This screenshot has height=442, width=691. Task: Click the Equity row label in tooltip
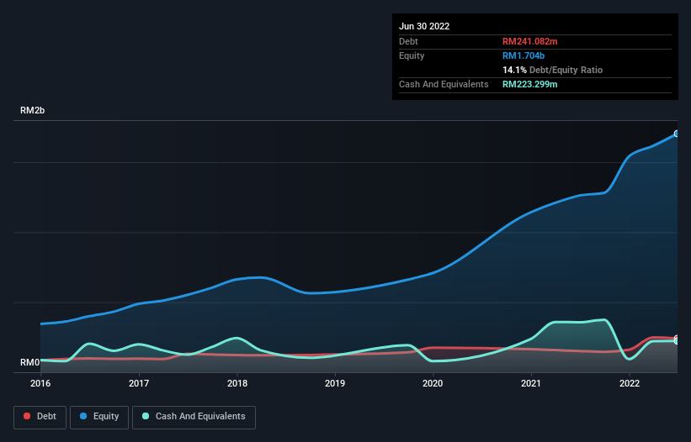412,55
